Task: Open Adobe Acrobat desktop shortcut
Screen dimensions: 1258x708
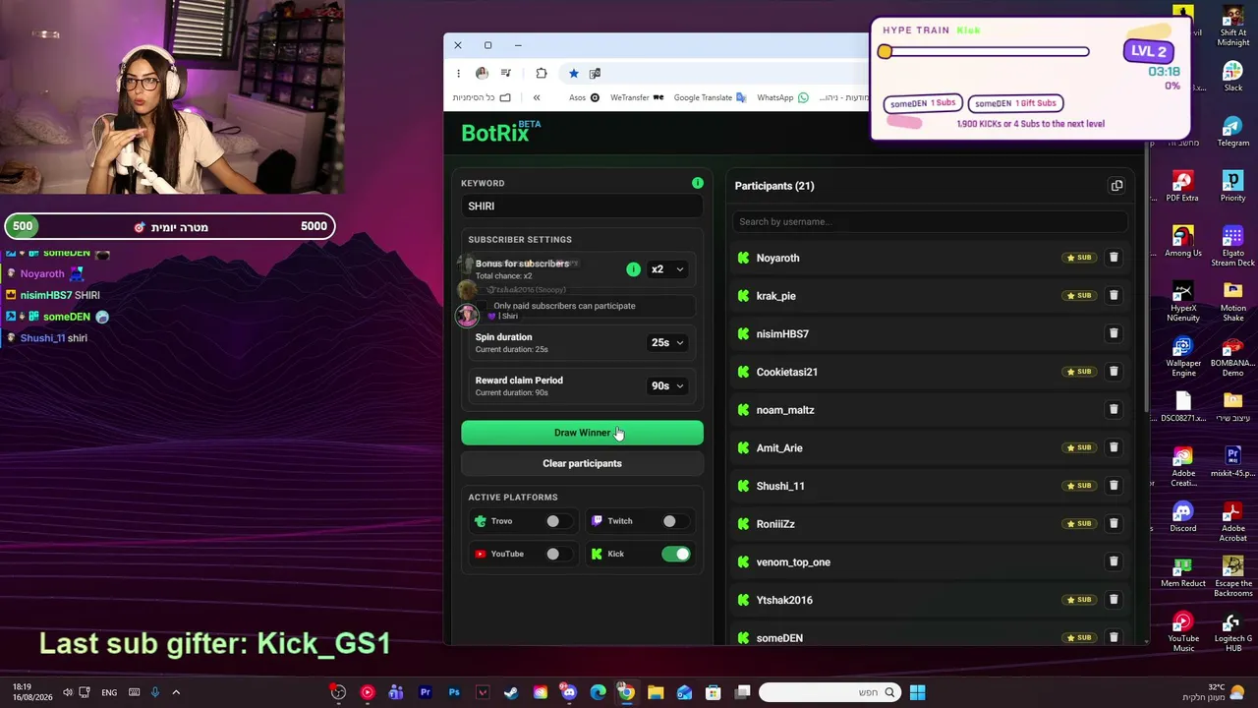Action: click(1233, 522)
